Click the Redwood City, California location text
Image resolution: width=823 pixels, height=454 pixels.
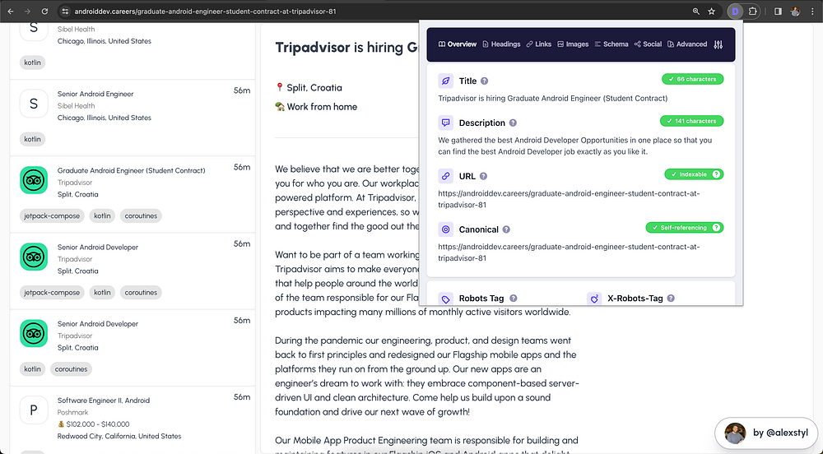tap(119, 436)
